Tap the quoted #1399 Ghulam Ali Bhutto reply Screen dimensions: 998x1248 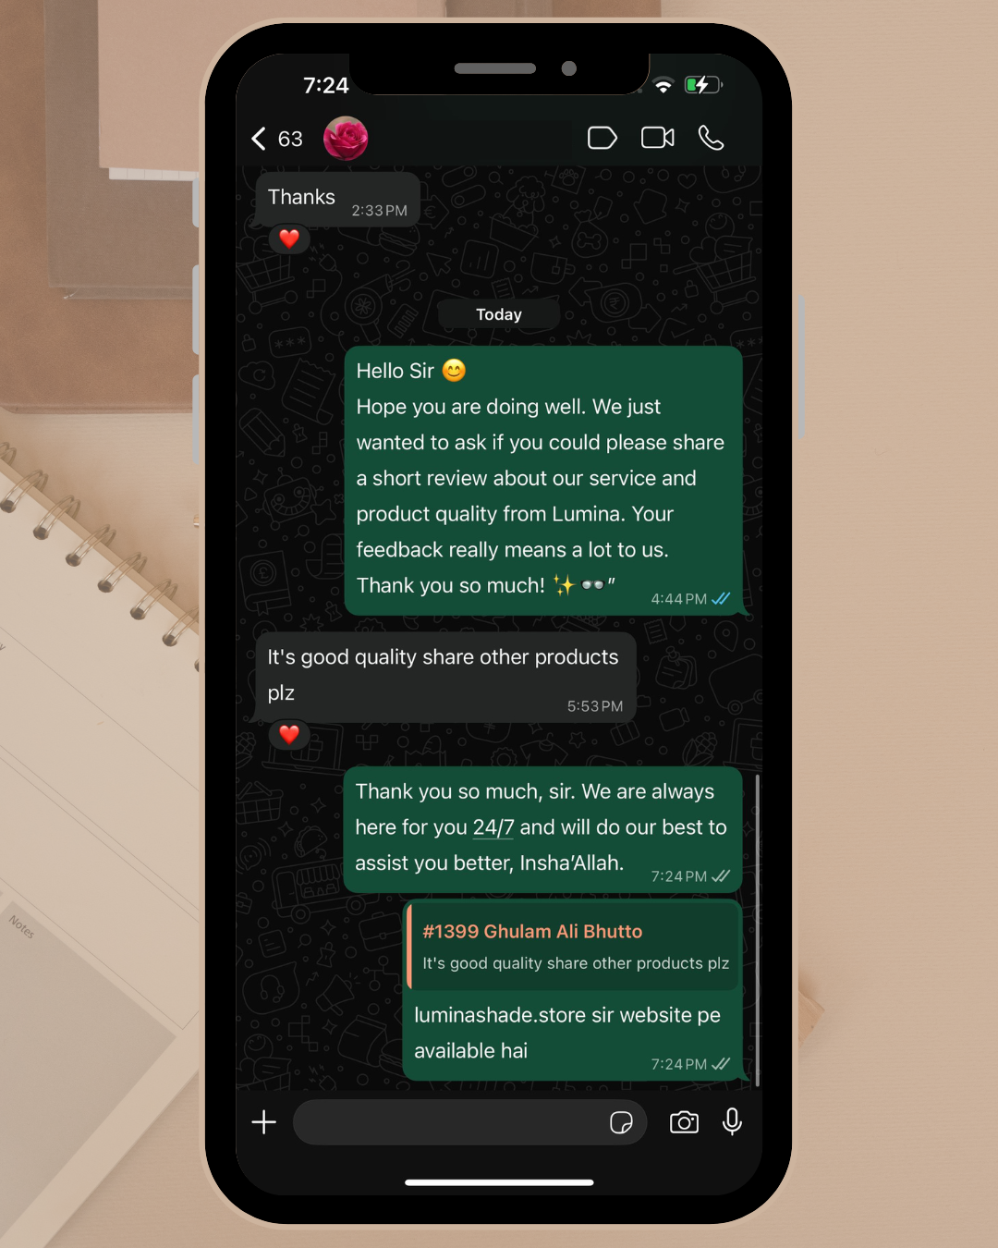click(x=573, y=946)
